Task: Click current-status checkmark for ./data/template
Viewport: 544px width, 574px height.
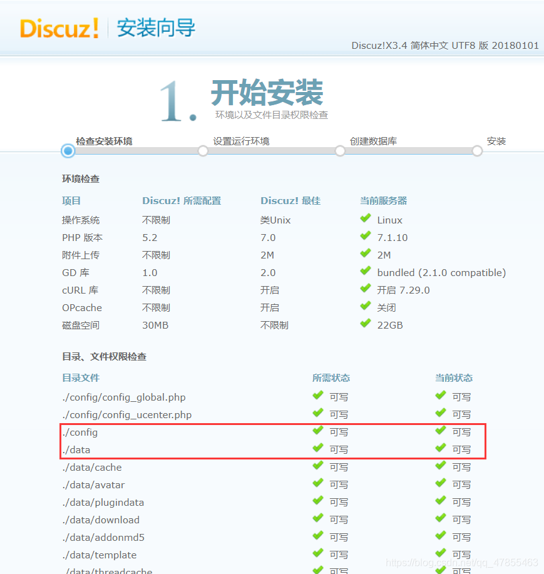Action: tap(441, 553)
